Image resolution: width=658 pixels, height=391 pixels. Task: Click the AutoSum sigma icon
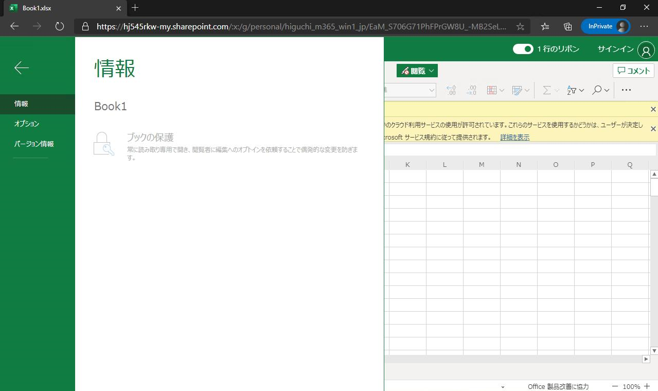pos(547,90)
